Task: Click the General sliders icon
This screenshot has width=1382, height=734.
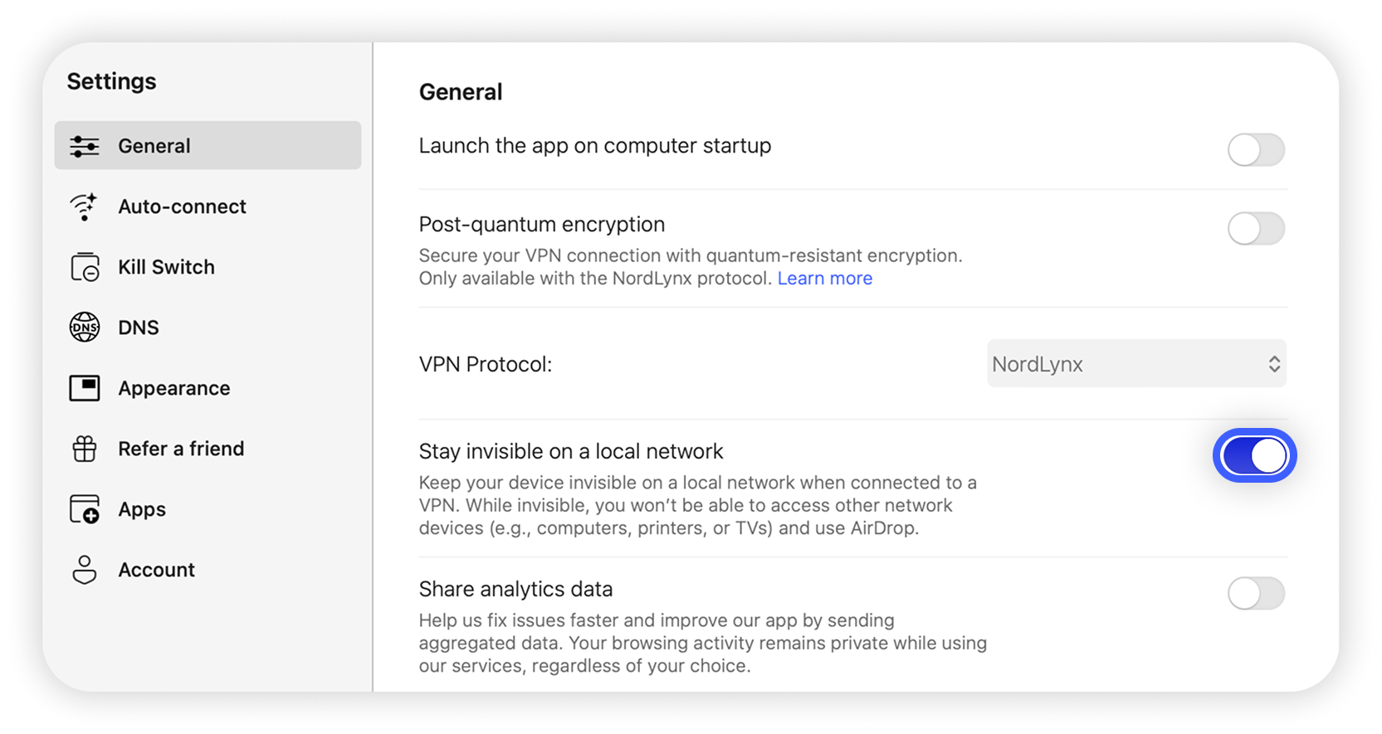Action: [85, 146]
